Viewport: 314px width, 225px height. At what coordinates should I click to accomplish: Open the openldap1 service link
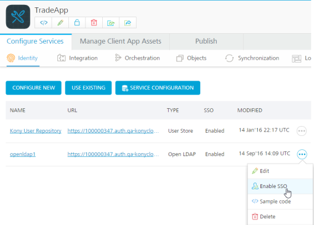click(x=23, y=154)
